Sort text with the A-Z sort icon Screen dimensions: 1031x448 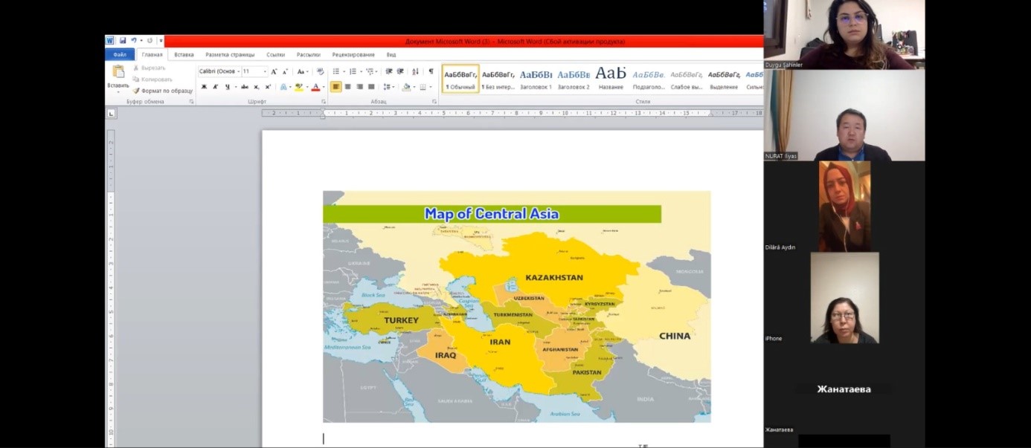(x=415, y=71)
